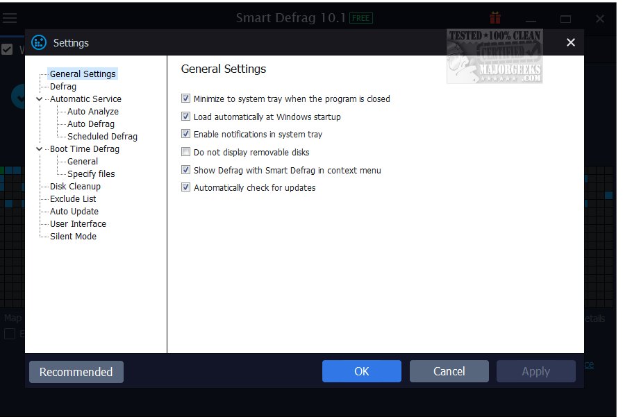623x417 pixels.
Task: Open the hamburger menu in Smart Defrag
Action: click(10, 18)
